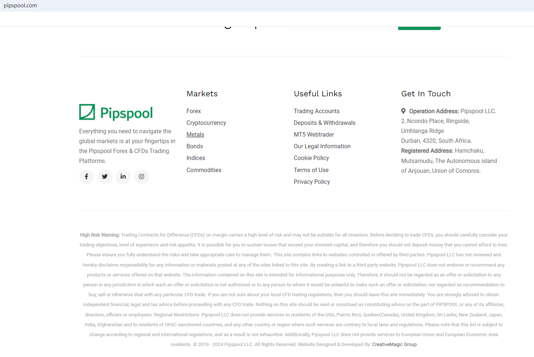Screen dimensions: 534x357
Task: Click the LinkedIn social icon
Action: click(123, 177)
